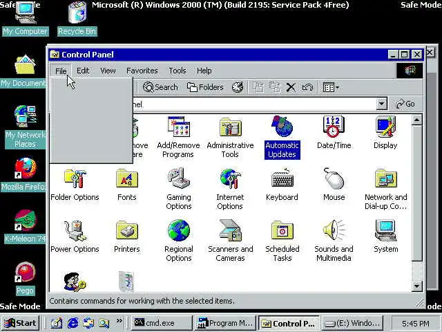Click the Search toolbar button

click(160, 87)
